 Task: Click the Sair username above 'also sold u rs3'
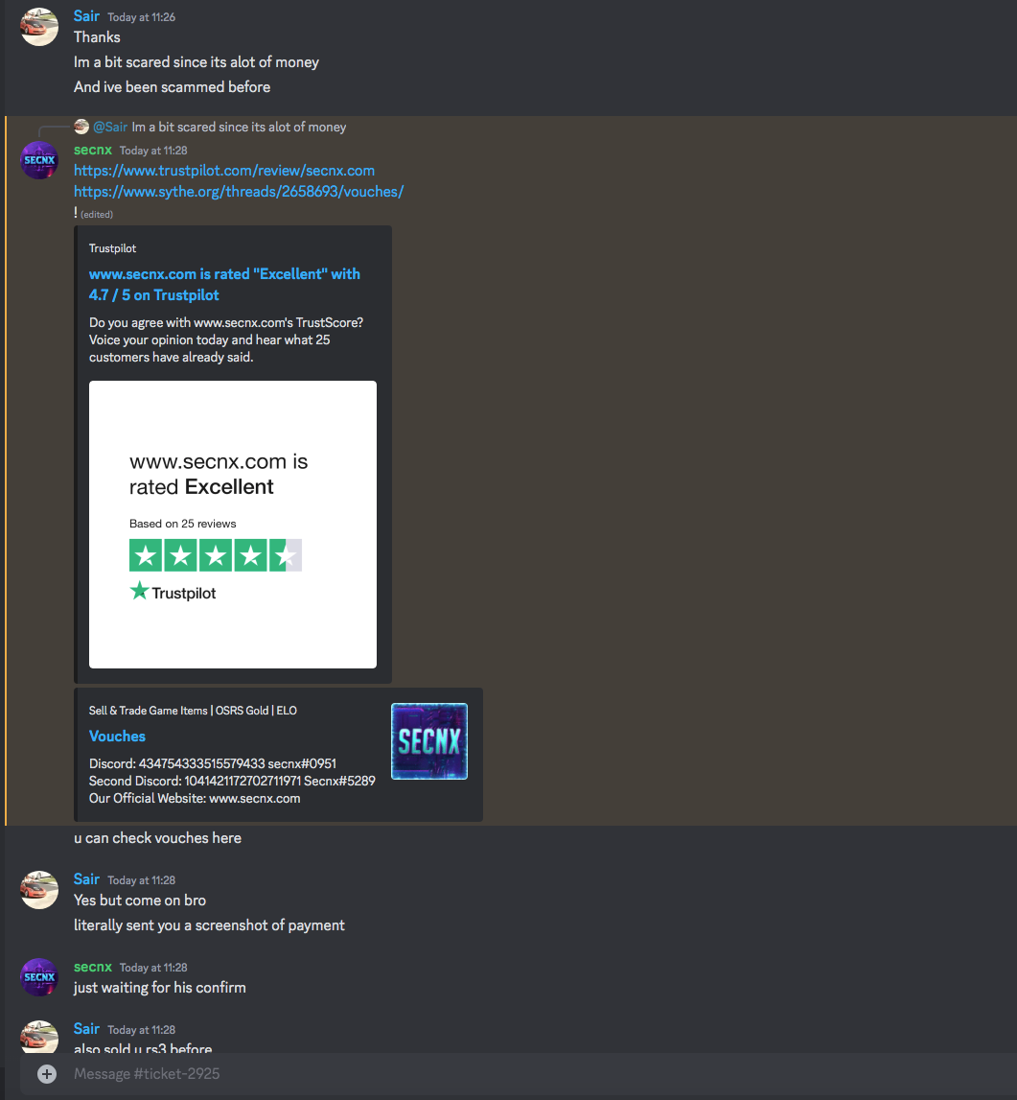[x=86, y=1028]
